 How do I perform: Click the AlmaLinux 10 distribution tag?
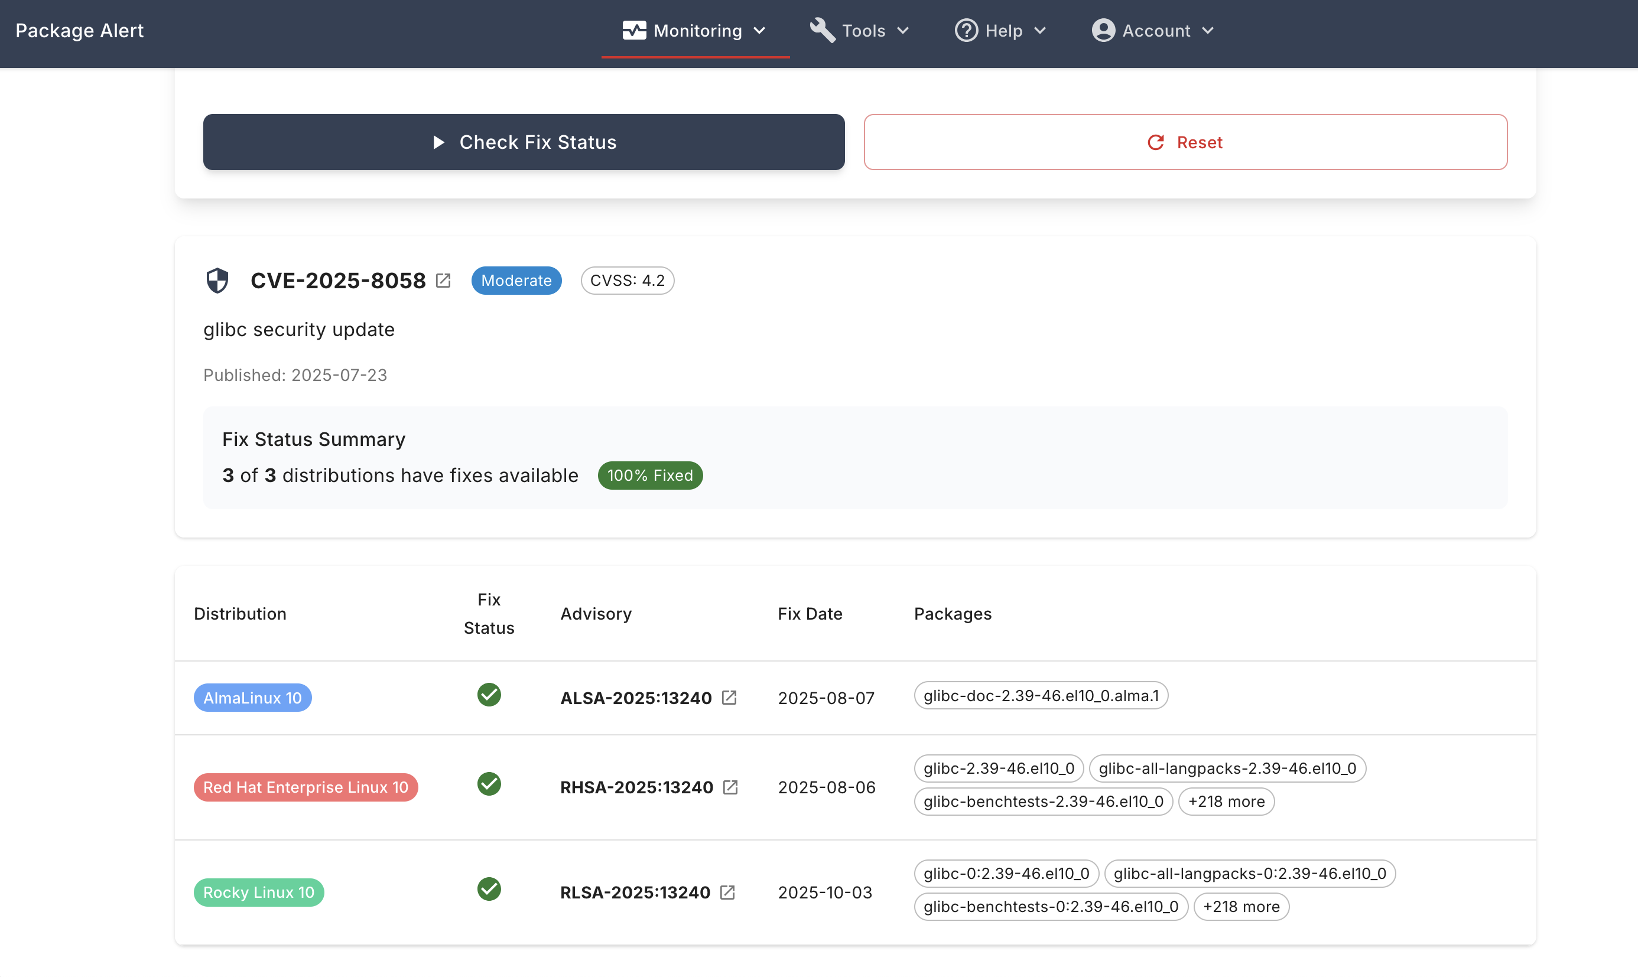(252, 697)
